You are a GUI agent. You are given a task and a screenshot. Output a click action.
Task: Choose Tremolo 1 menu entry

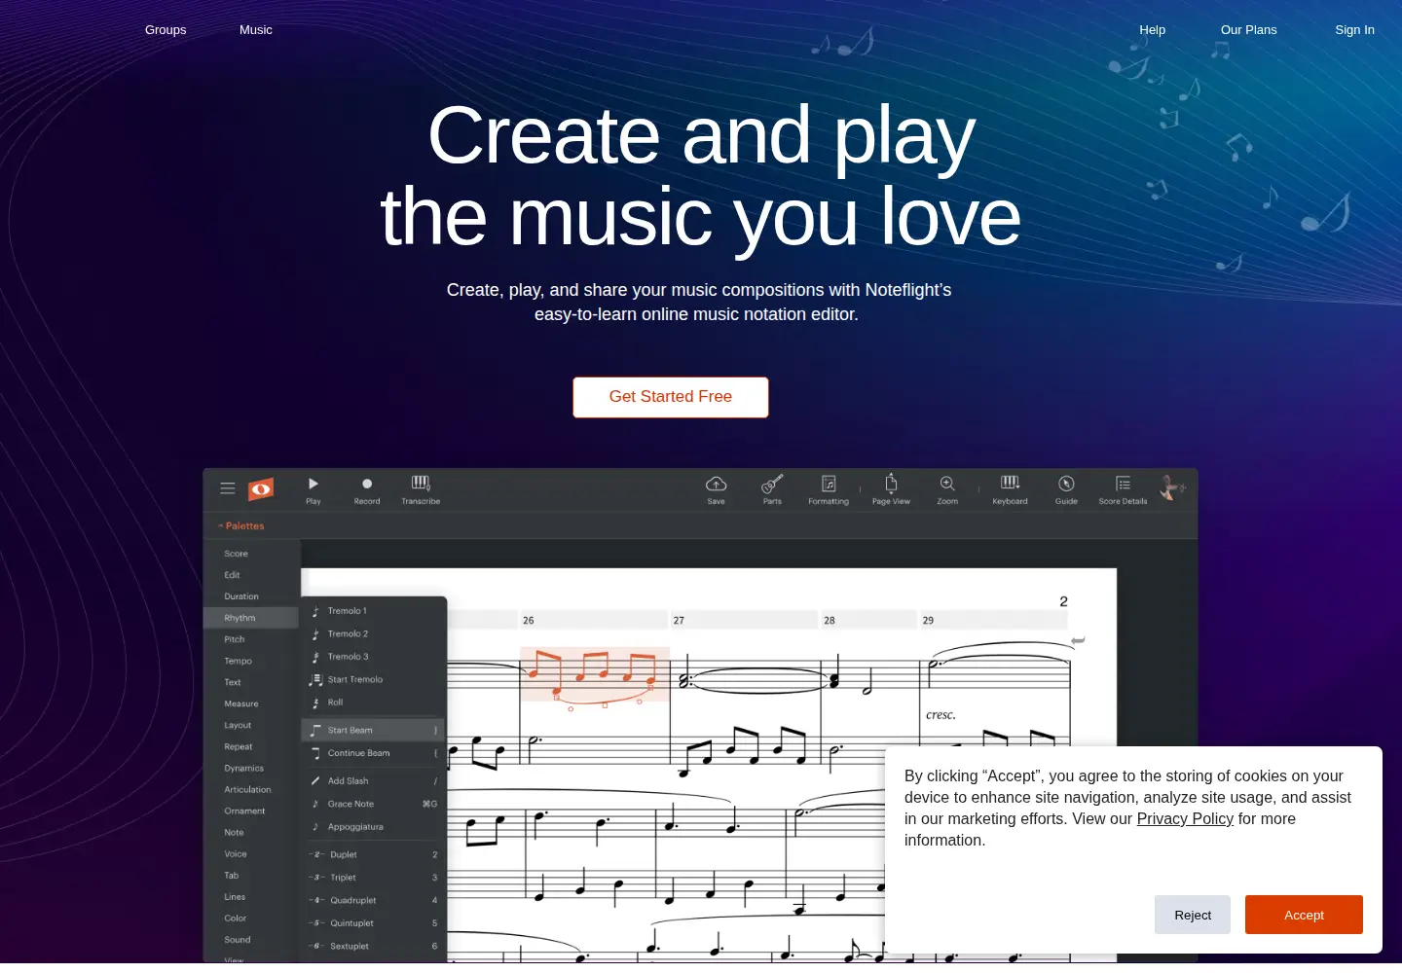(374, 611)
